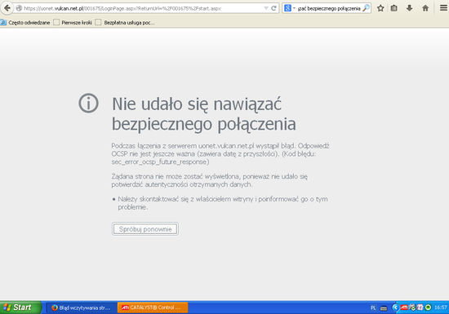Click the Należy skontaktować się bullet text
Screen dimensions: 449x314
point(223,203)
